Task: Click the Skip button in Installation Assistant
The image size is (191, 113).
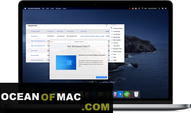Action: (x=93, y=77)
